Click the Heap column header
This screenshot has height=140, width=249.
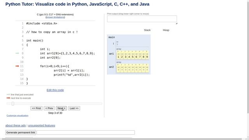[x=166, y=30]
